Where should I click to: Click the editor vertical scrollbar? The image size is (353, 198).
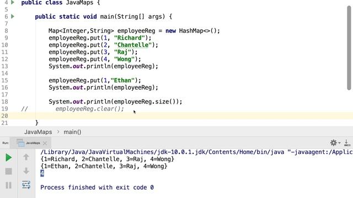(349, 48)
